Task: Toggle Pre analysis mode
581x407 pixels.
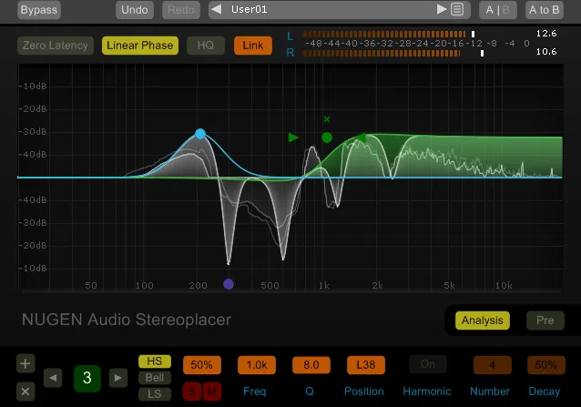Action: tap(545, 321)
